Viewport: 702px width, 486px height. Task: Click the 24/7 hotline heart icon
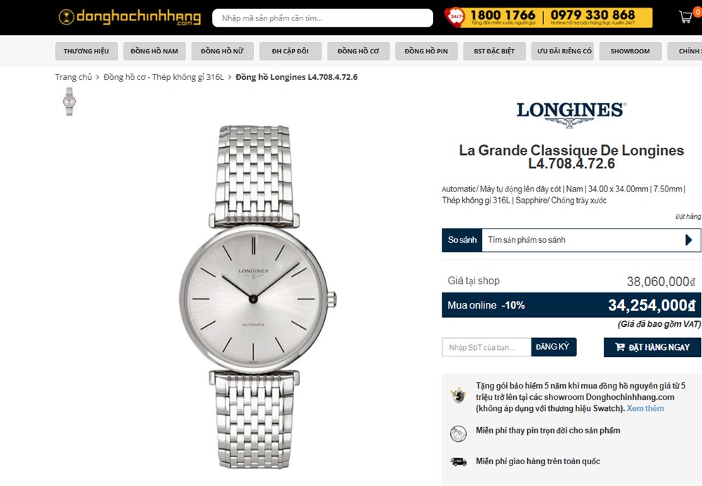click(x=454, y=17)
